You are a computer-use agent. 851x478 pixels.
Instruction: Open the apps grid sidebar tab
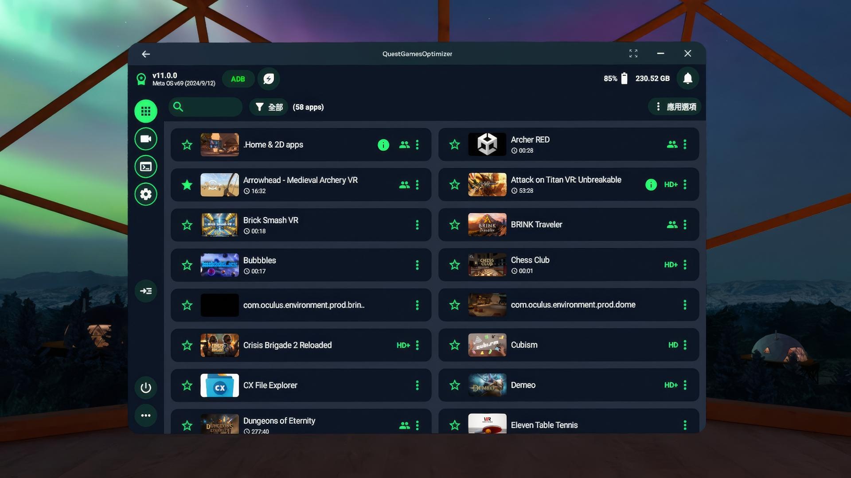pyautogui.click(x=146, y=111)
